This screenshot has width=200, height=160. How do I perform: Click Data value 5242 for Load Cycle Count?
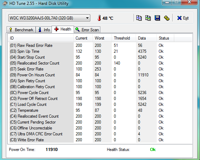(x=142, y=104)
